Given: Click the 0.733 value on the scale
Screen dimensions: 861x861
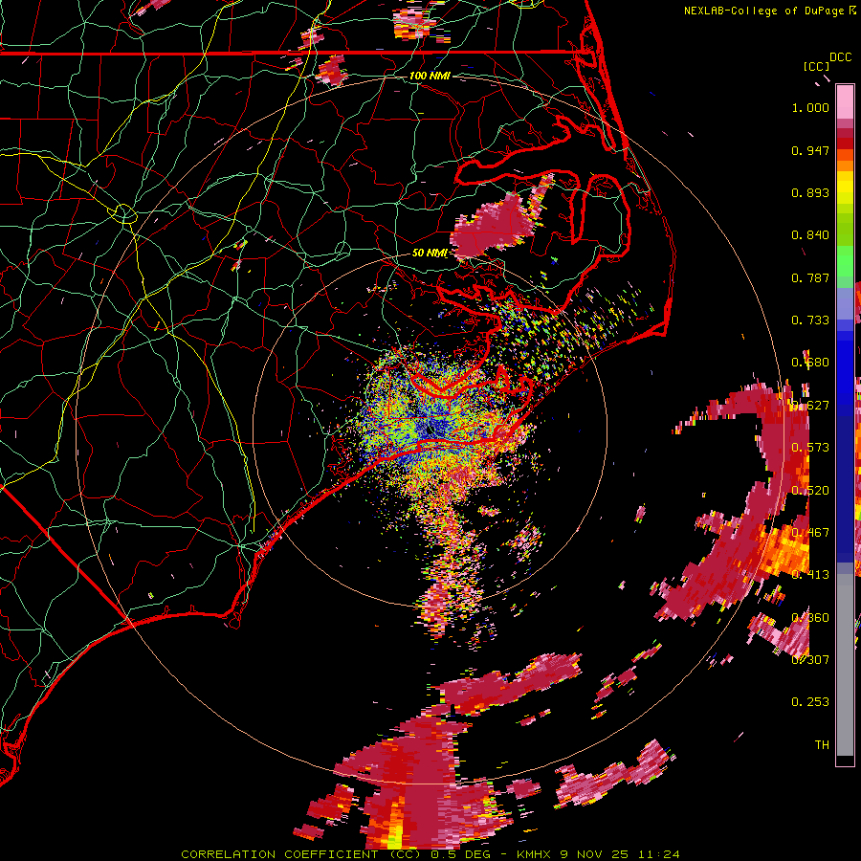Looking at the screenshot, I should [810, 320].
